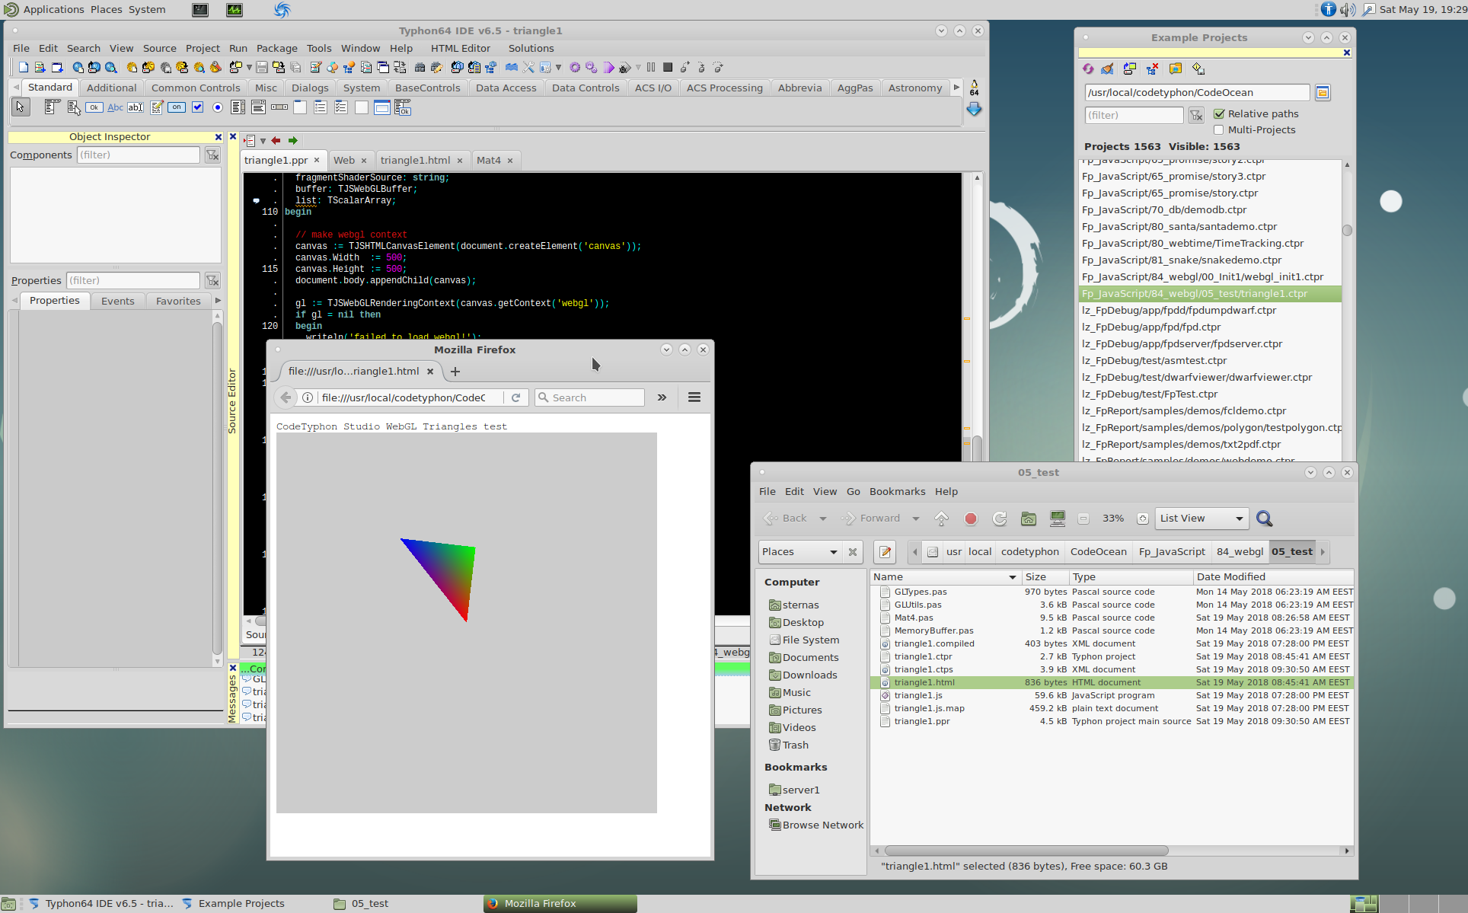Click the broom clean icon in Example Projects

click(x=1108, y=69)
